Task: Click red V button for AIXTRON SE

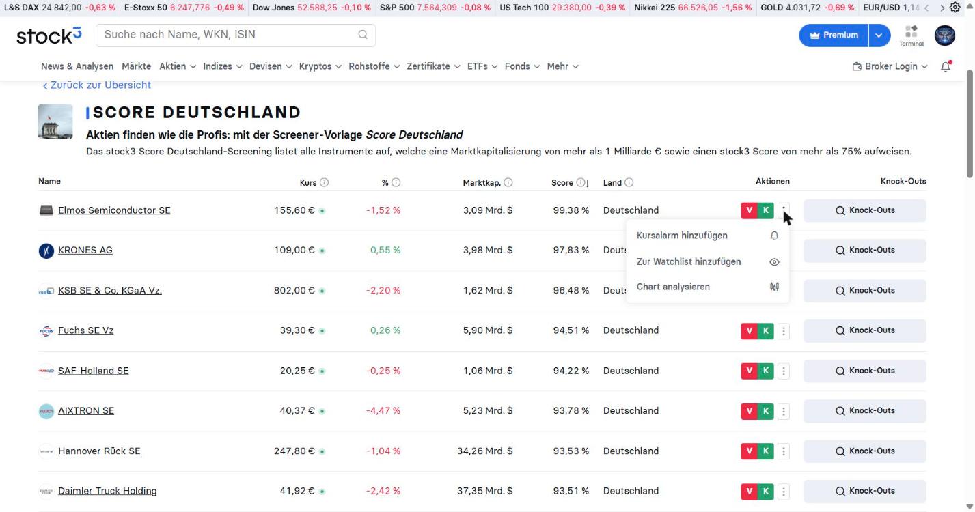Action: coord(750,411)
